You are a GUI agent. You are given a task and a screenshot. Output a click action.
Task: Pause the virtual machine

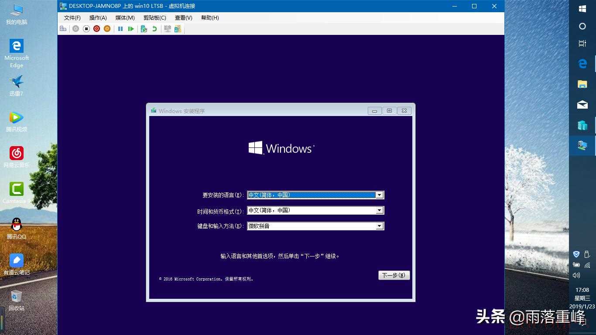[120, 29]
